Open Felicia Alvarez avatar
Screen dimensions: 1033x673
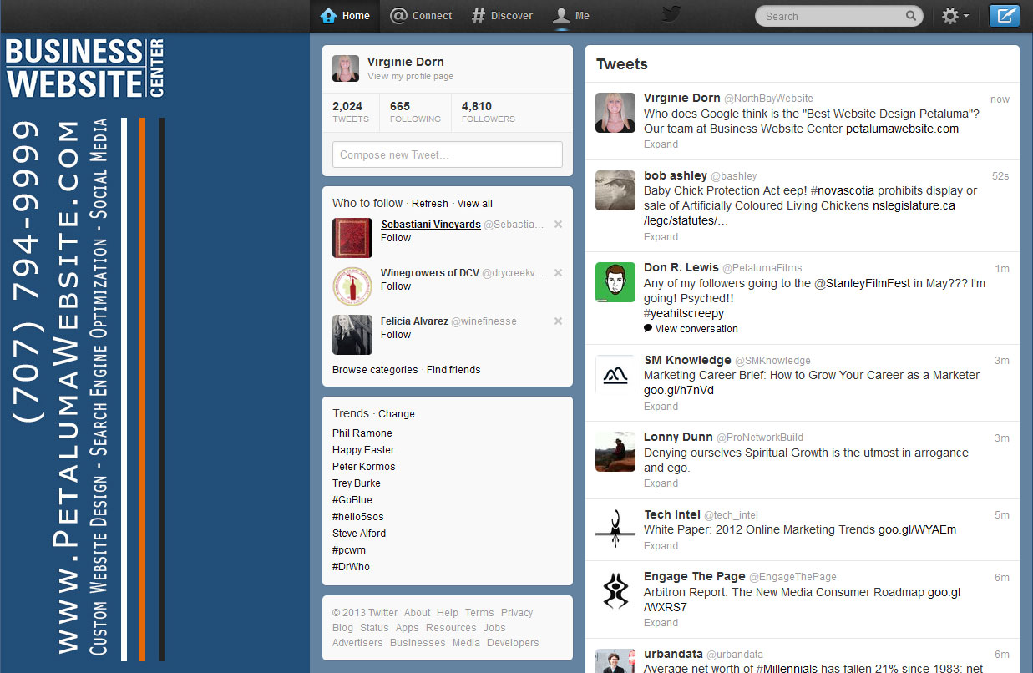point(352,335)
